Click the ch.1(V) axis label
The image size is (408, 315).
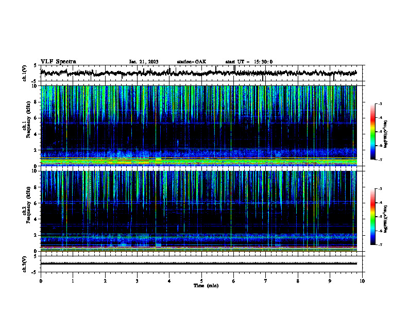[25, 73]
